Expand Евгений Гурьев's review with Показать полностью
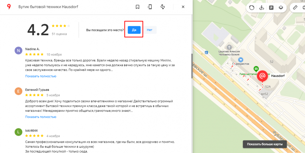Viewport: 305px width, 153px height. (41, 117)
